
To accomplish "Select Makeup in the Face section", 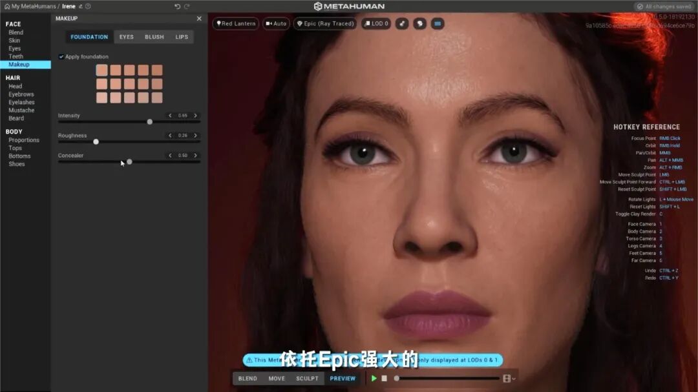I will coord(25,65).
